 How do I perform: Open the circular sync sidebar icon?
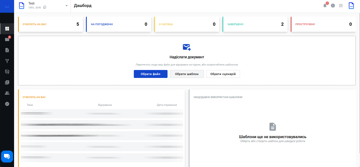7,72
